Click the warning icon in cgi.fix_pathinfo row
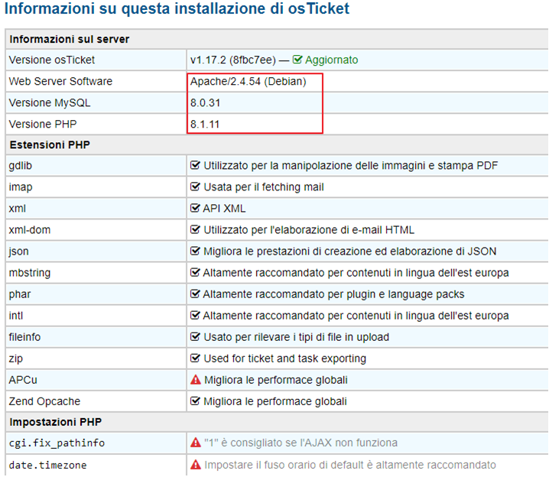Image resolution: width=549 pixels, height=477 pixels. click(196, 443)
